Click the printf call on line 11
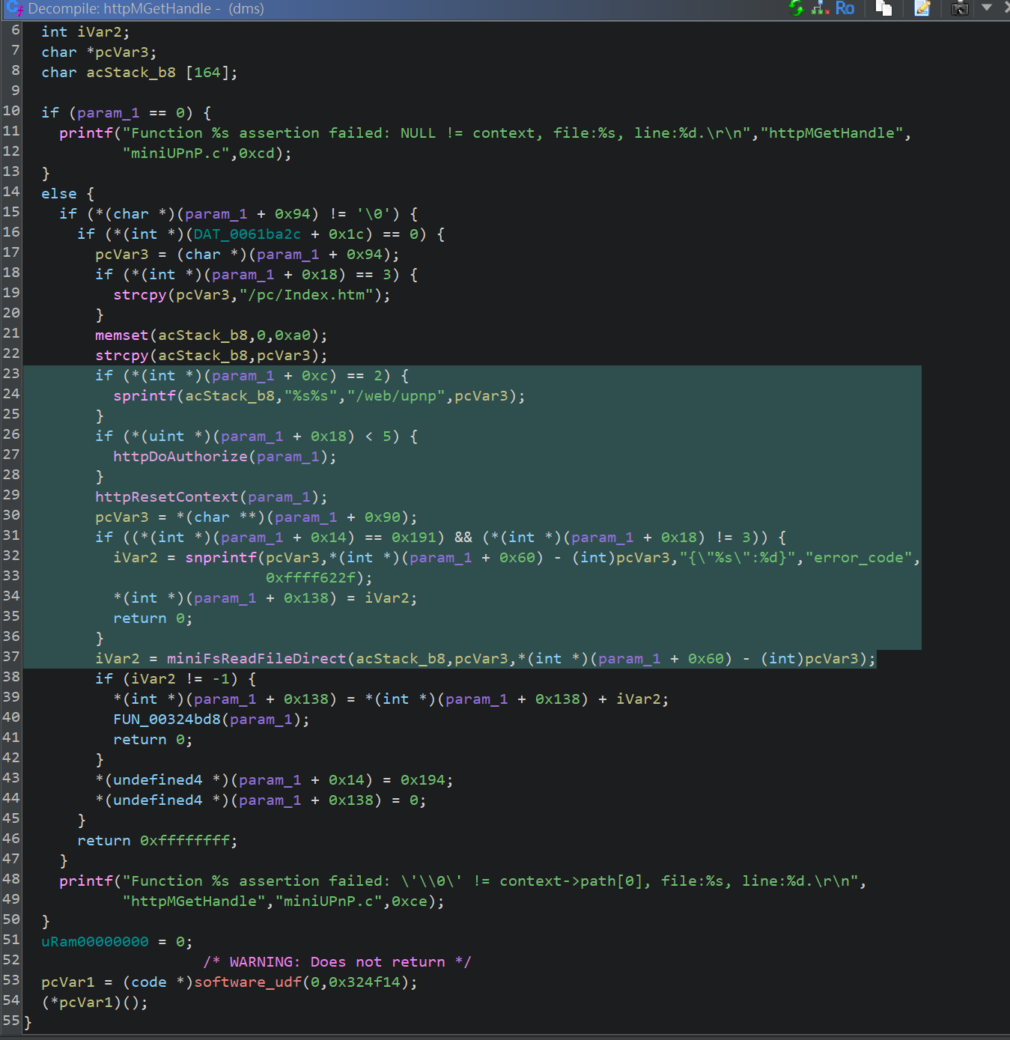 [86, 133]
